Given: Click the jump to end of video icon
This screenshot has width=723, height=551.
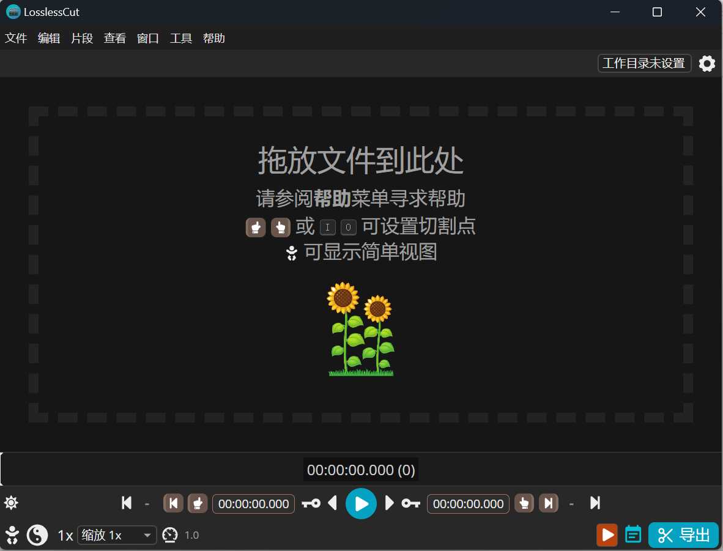Looking at the screenshot, I should click(595, 503).
